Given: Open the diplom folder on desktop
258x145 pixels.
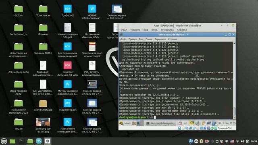Looking at the screenshot, I should [x=19, y=9].
